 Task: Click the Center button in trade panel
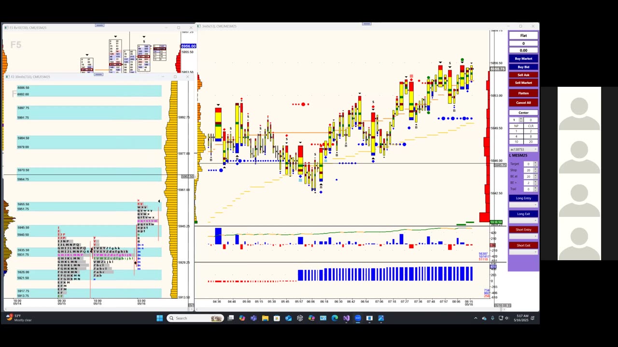tap(523, 113)
